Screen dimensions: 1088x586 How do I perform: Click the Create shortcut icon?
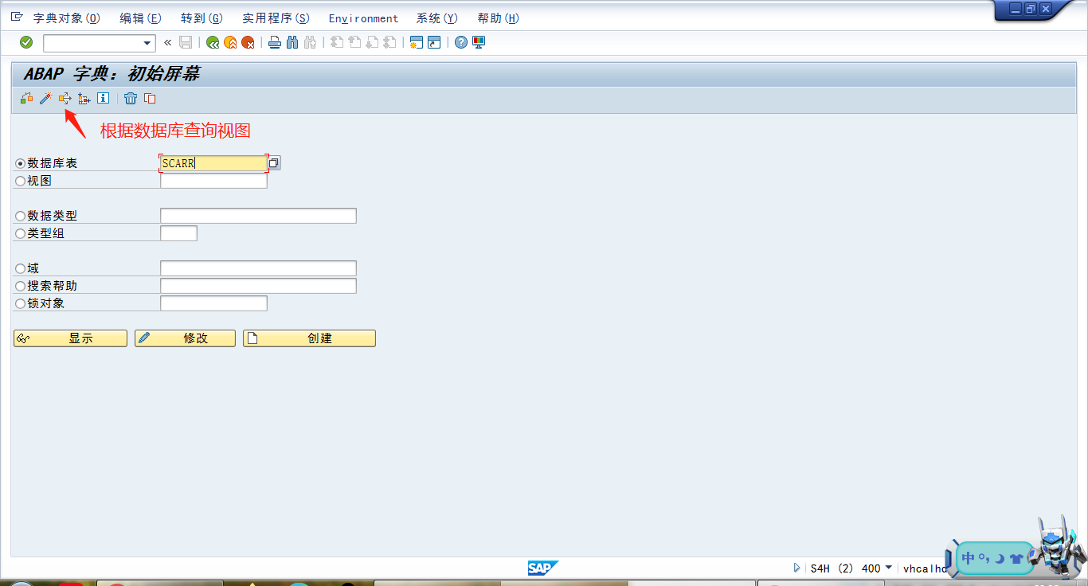click(434, 43)
